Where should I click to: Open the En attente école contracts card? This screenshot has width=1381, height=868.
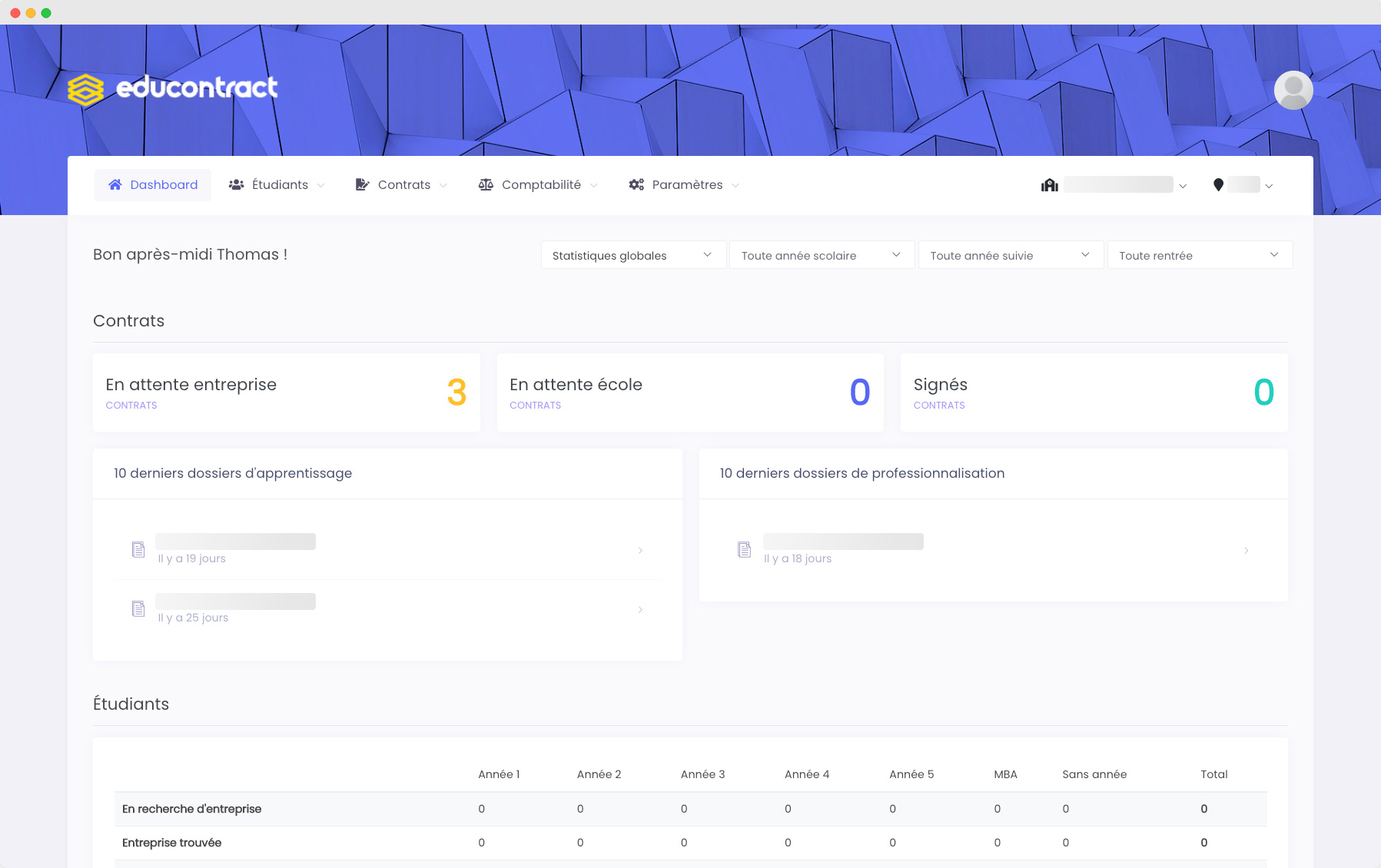690,393
